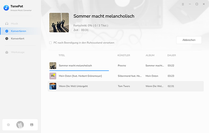The height and width of the screenshot is (133, 209).
Task: Click the ALBUM column header
Action: click(x=150, y=56)
